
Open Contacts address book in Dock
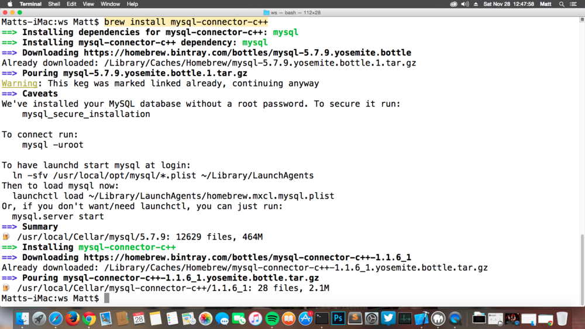pos(122,318)
